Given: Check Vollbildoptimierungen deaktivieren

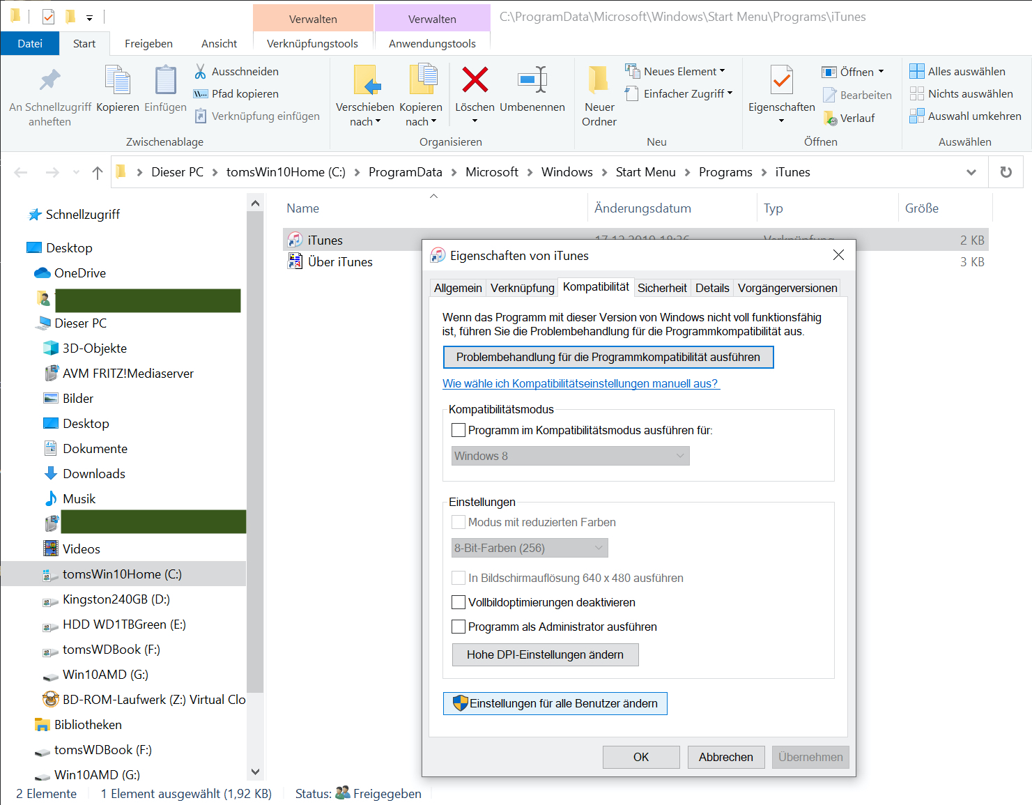Looking at the screenshot, I should (459, 602).
